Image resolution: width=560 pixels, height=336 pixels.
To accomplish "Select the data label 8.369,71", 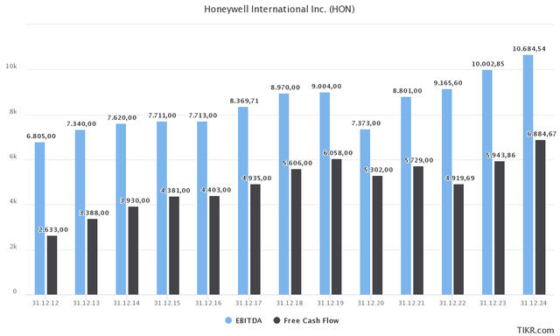I will [244, 101].
